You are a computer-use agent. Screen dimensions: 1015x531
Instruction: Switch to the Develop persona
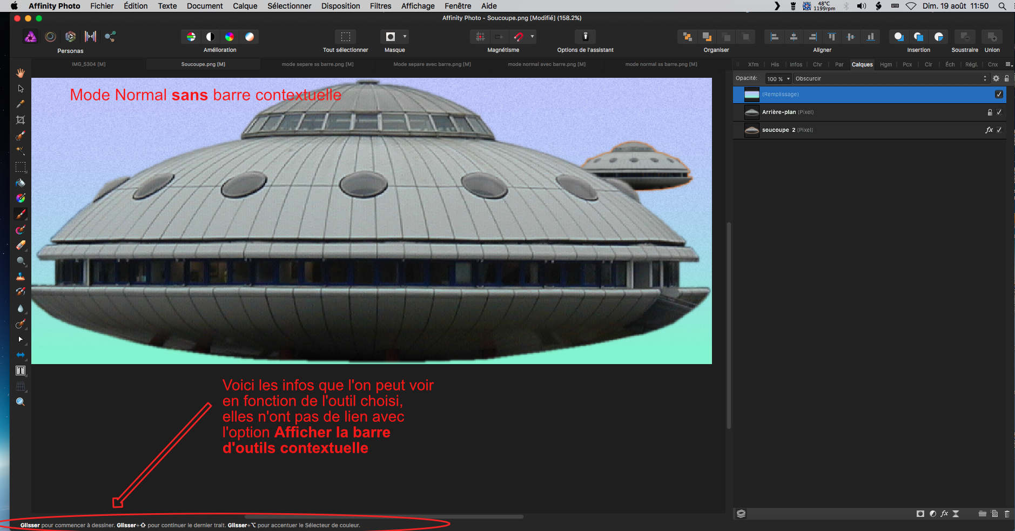[70, 36]
